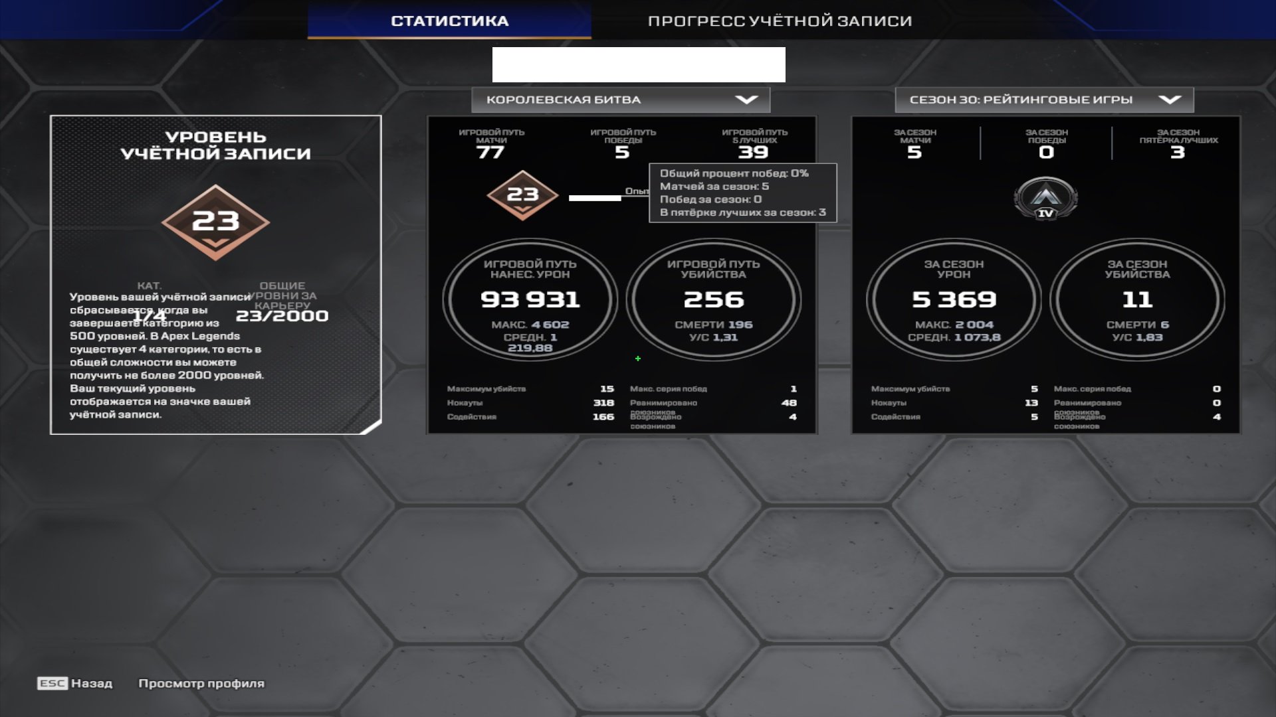Click the За сезон пятёрка лучших stat

pyautogui.click(x=1178, y=144)
